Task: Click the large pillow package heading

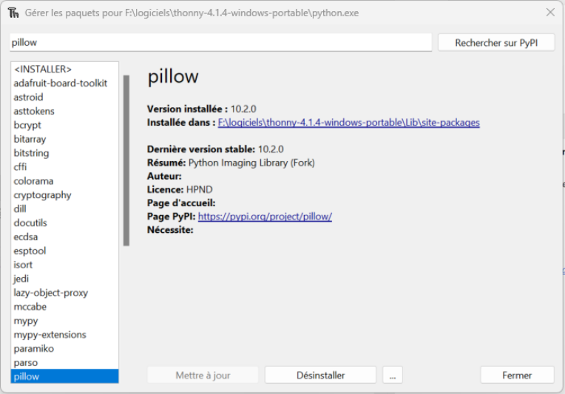Action: click(x=173, y=76)
